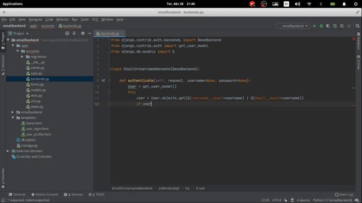Click the Python 3.7 interpreter in status bar
This screenshot has width=362, height=203.
(333, 200)
